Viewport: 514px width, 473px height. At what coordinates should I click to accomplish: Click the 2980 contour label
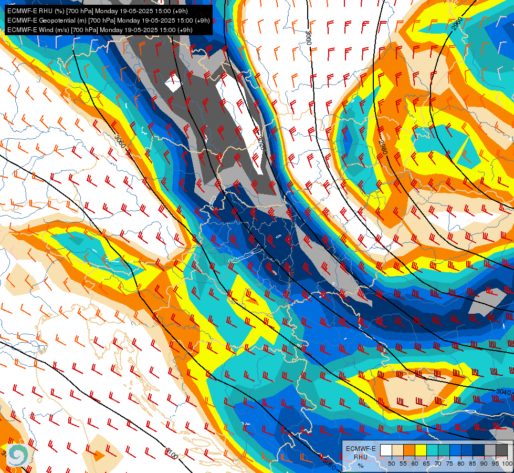pyautogui.click(x=384, y=147)
